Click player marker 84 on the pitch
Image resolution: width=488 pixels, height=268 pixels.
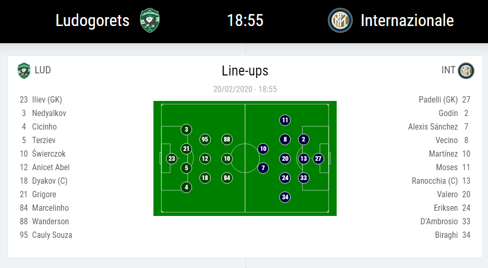pyautogui.click(x=227, y=178)
